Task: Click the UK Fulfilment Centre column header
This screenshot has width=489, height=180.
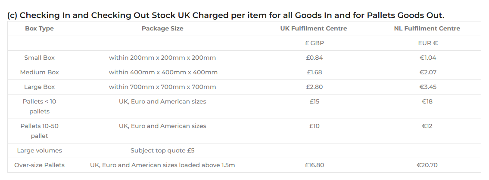Action: click(x=314, y=28)
